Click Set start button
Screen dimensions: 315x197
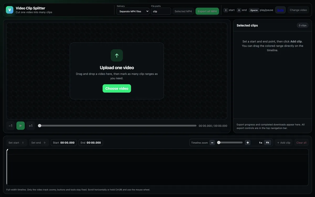17,143
